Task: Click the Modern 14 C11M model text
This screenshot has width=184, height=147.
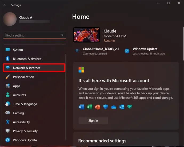Action: [115, 36]
